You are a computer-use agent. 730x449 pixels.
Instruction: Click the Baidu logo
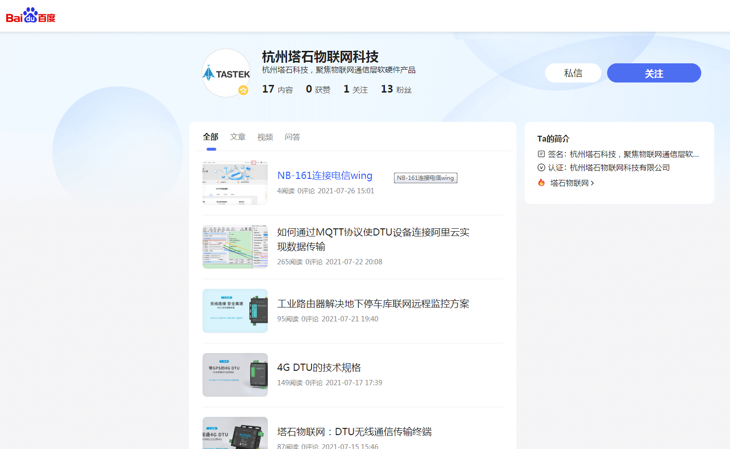31,15
